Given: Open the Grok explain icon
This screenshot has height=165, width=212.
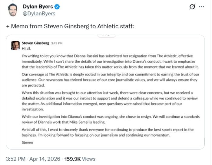Looking at the screenshot, I should point(192,7).
